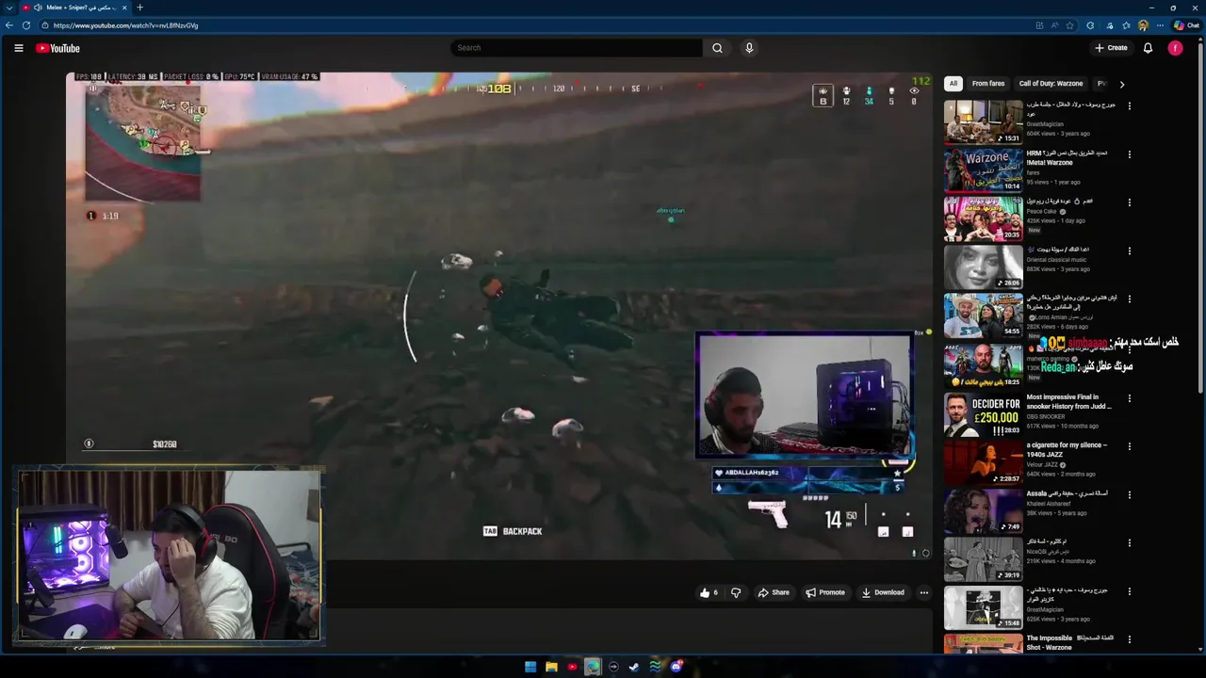Open the YouTube guide hamburger menu
This screenshot has width=1206, height=678.
[x=18, y=48]
